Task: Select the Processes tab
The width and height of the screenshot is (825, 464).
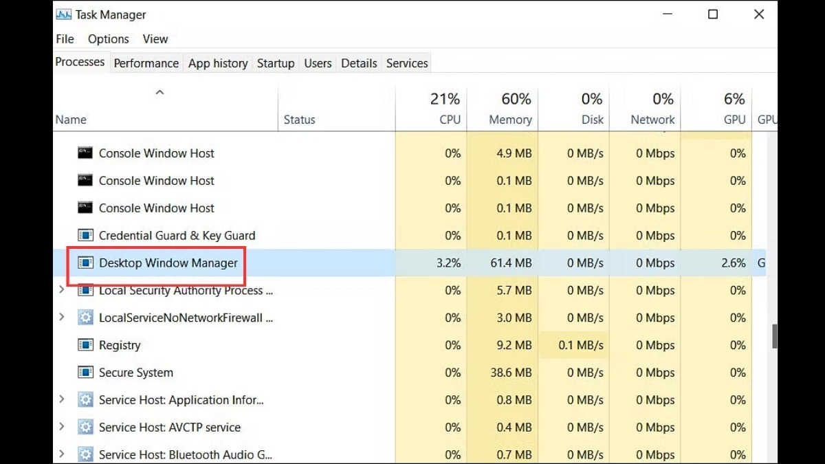Action: tap(80, 62)
